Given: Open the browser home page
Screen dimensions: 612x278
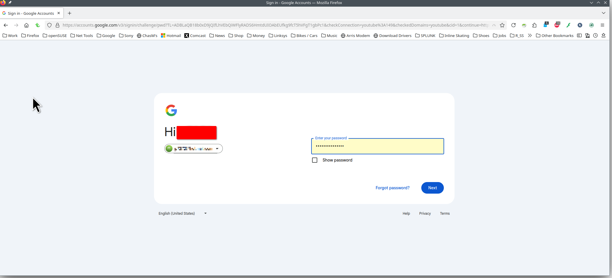Looking at the screenshot, I should click(x=26, y=25).
